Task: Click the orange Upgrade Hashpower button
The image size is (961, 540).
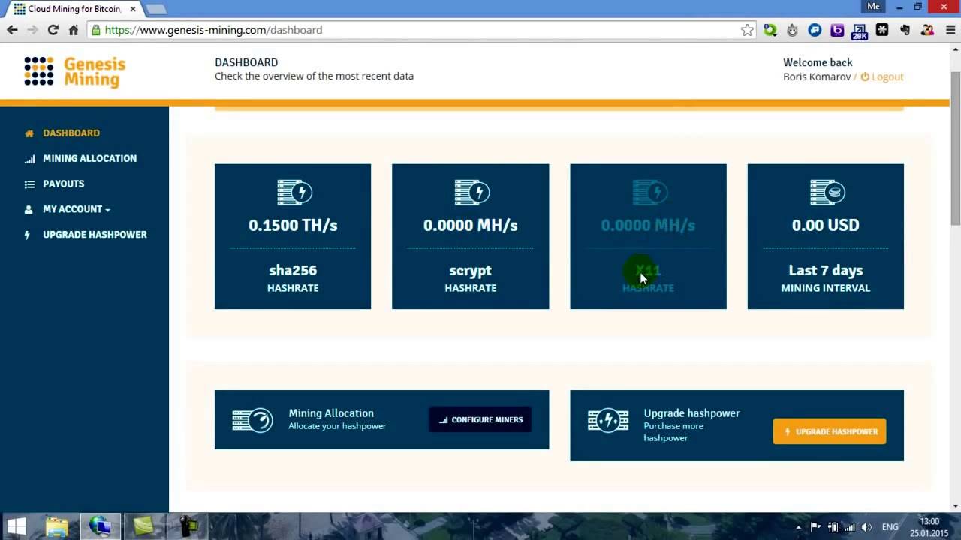Action: [x=830, y=431]
